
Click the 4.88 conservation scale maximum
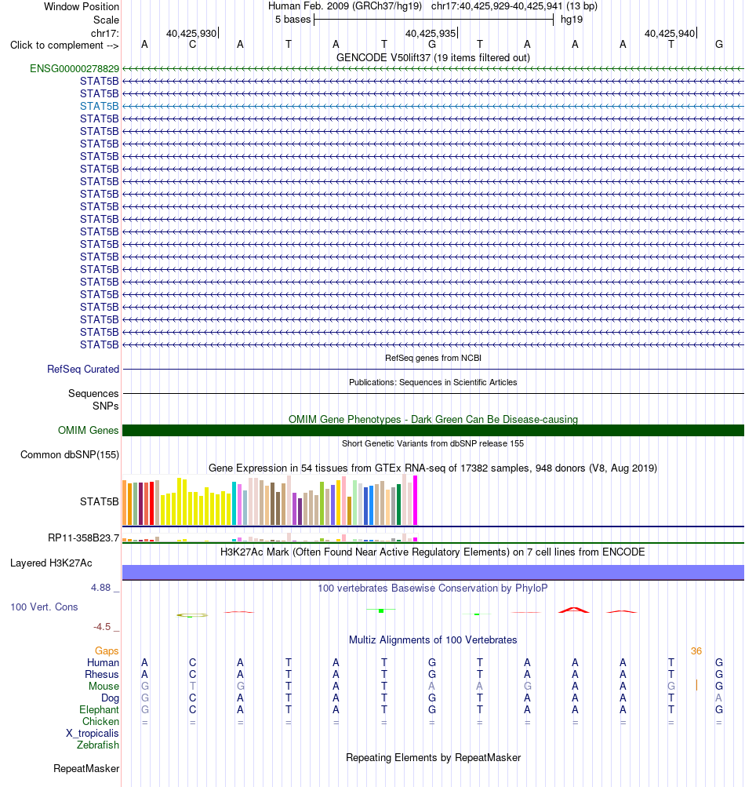pos(101,588)
